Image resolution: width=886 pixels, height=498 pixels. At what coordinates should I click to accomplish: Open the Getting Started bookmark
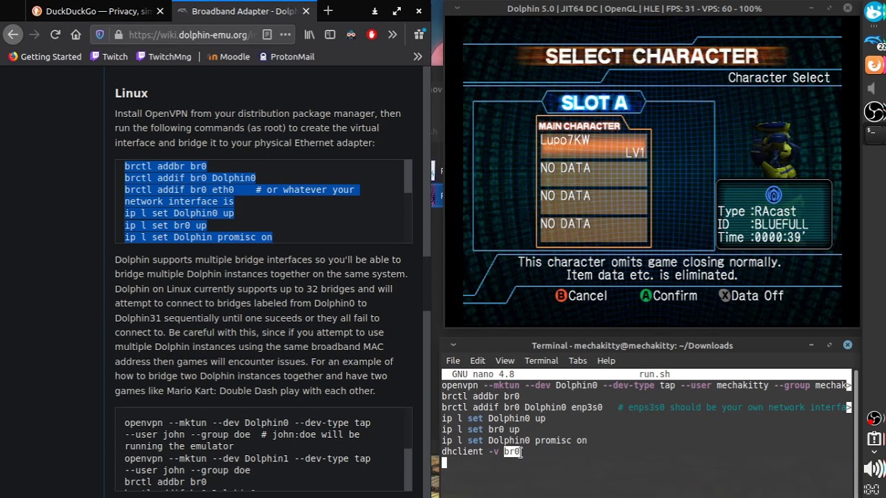[x=45, y=57]
